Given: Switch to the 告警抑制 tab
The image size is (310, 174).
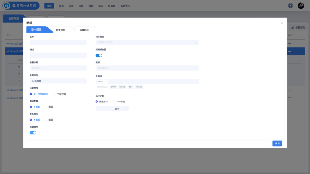Looking at the screenshot, I should click(x=60, y=30).
